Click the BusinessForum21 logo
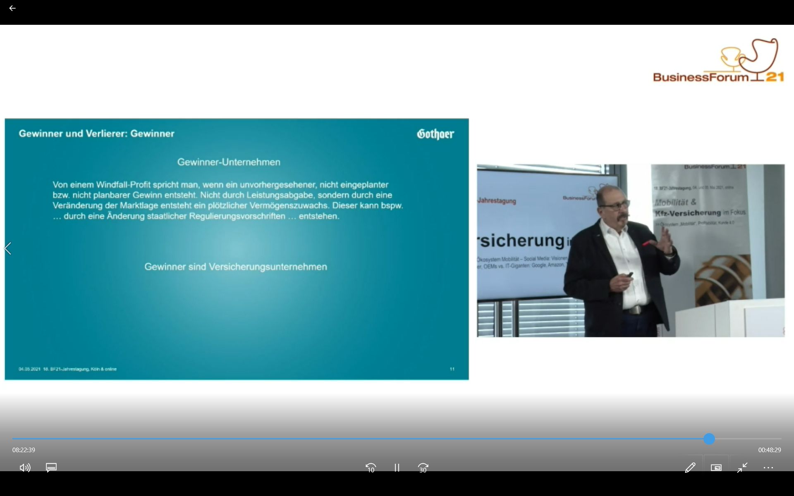Image resolution: width=794 pixels, height=496 pixels. click(718, 61)
